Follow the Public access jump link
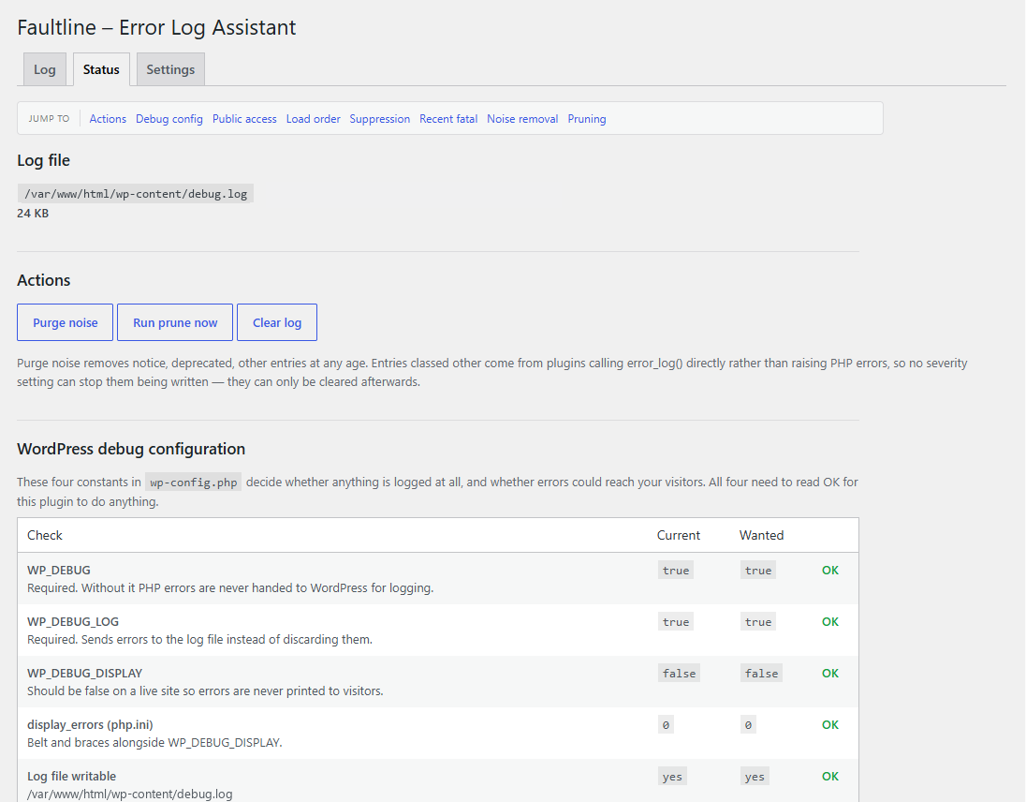The image size is (1026, 802). point(244,118)
